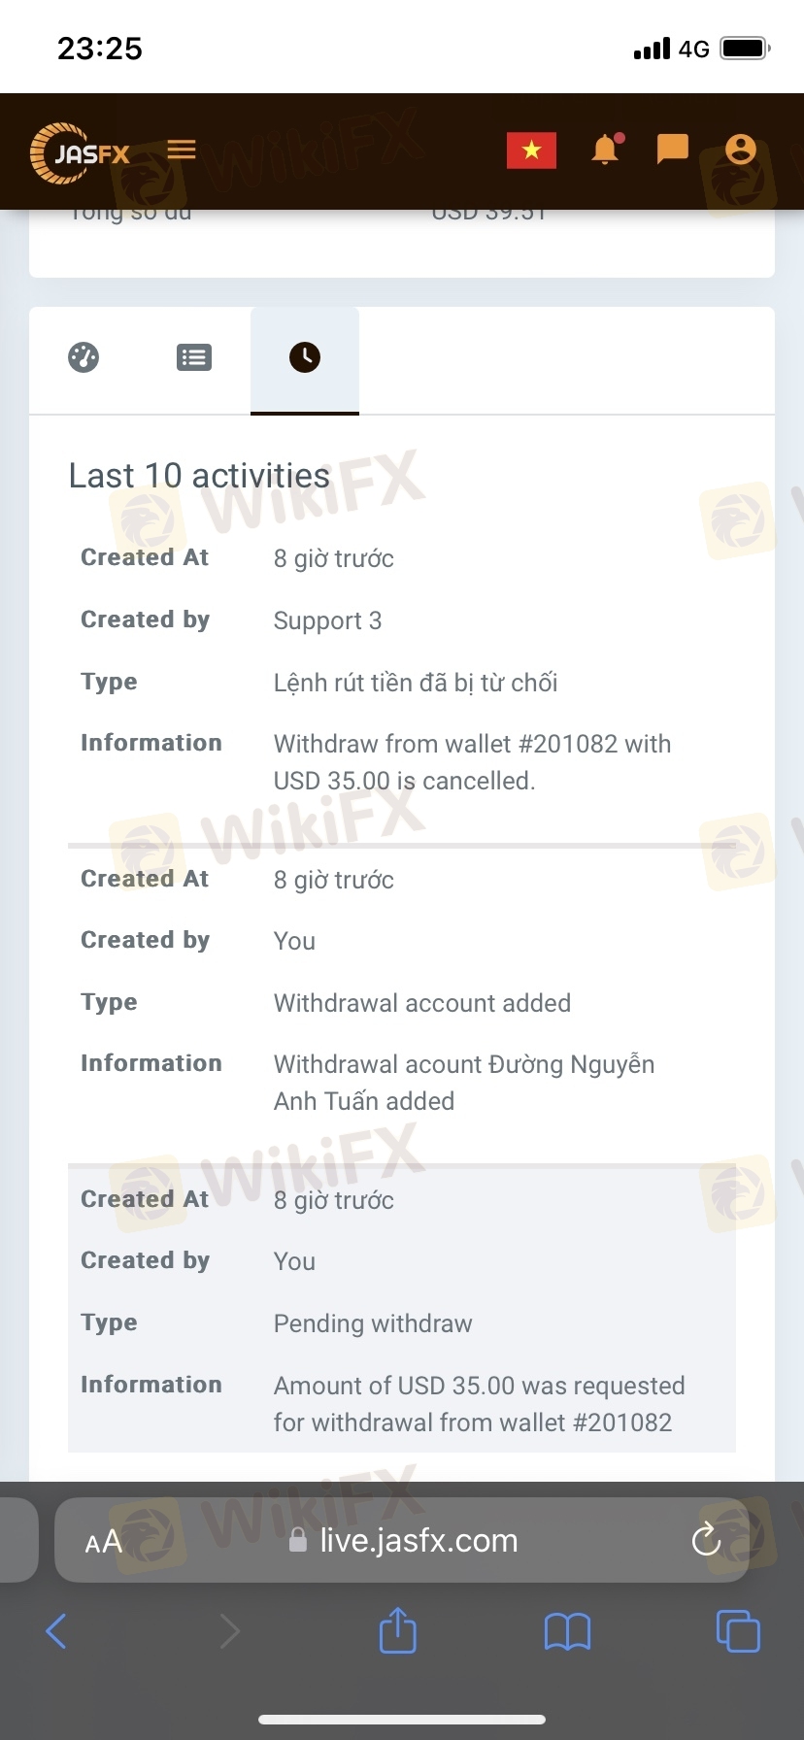Change language via Vietnam flag
The width and height of the screenshot is (804, 1740).
tap(531, 151)
